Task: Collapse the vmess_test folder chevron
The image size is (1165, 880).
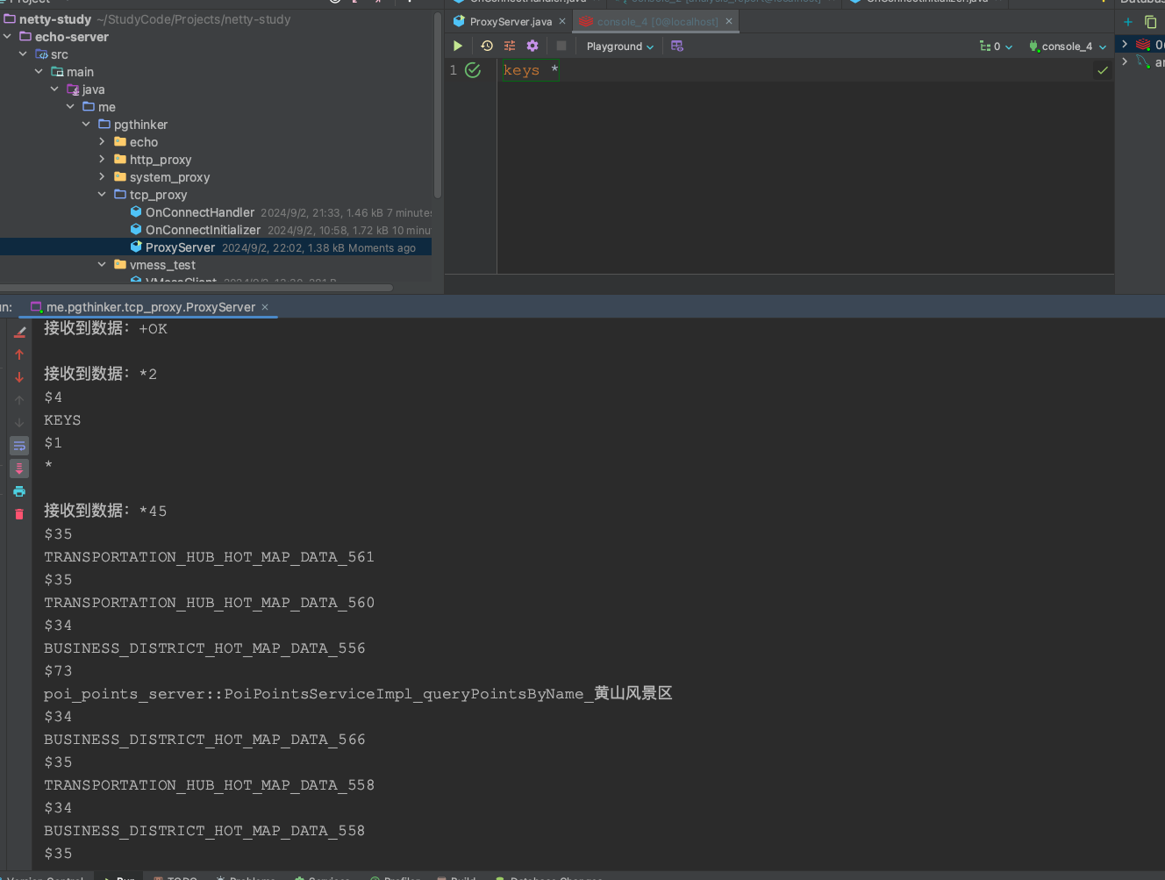Action: point(102,264)
